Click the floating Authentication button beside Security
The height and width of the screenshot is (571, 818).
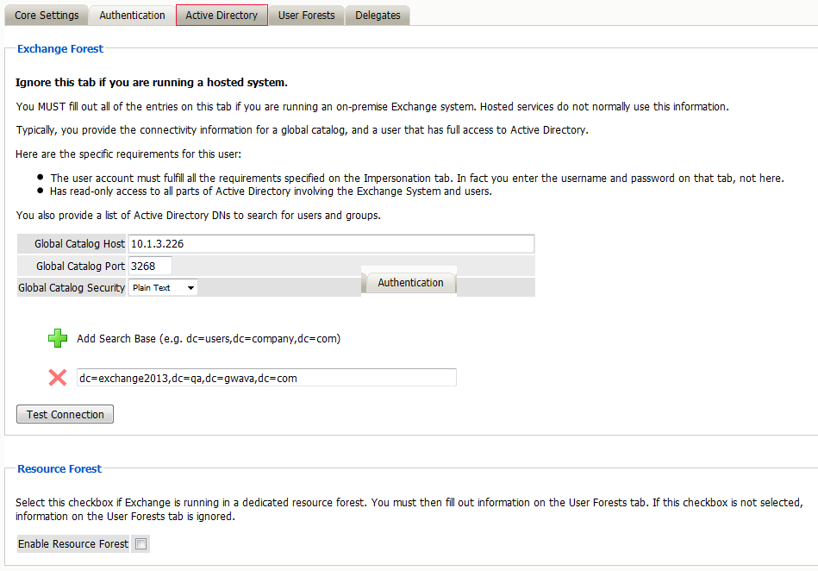click(410, 283)
